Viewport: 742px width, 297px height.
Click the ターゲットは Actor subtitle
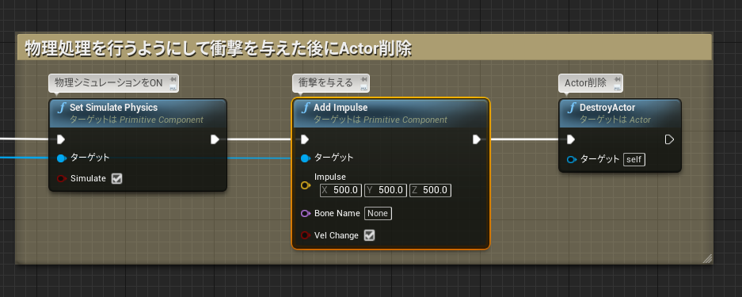pos(615,120)
